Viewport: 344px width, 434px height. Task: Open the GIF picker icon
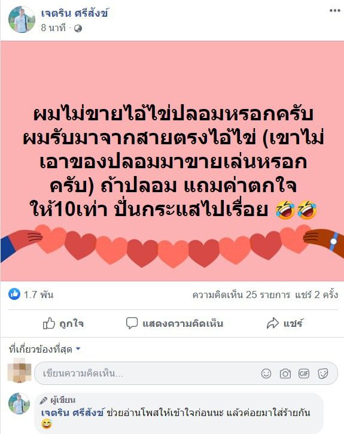click(304, 374)
